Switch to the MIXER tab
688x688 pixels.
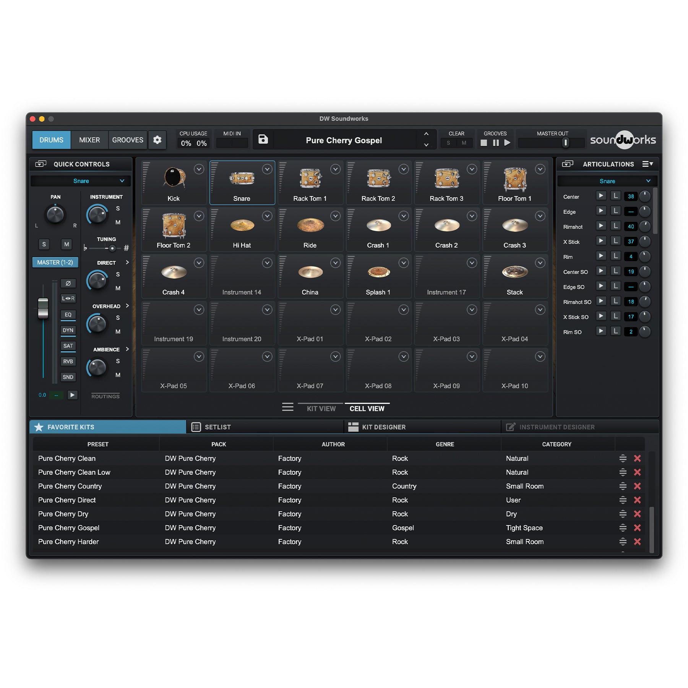pos(89,140)
